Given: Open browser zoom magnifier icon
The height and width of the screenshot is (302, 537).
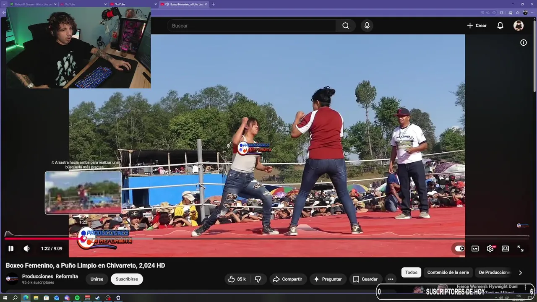Looking at the screenshot, I should coord(488,13).
